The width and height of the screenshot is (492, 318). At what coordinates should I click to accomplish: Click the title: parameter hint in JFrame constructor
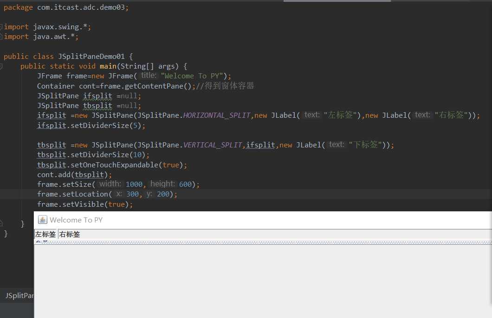[149, 76]
